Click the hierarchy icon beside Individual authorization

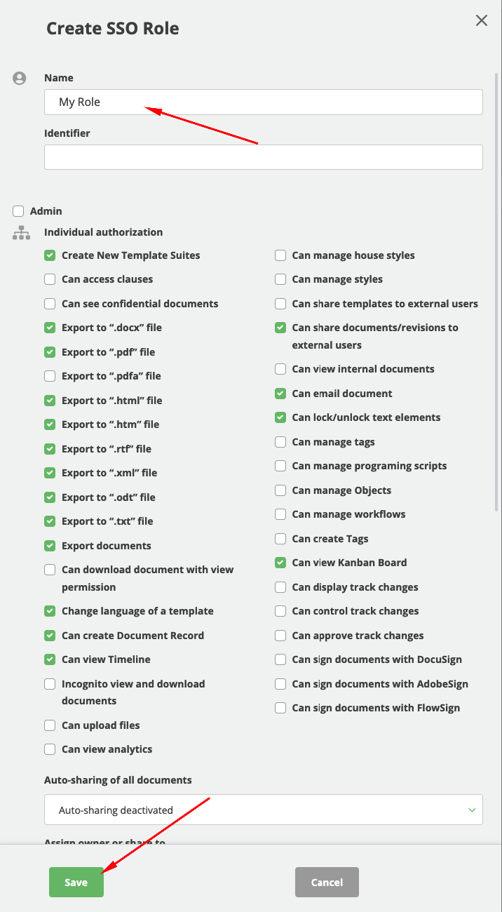(x=21, y=233)
